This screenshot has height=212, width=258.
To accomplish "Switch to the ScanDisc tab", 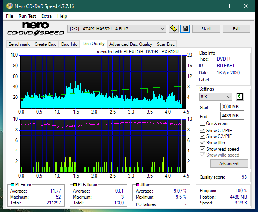I will tap(166, 44).
